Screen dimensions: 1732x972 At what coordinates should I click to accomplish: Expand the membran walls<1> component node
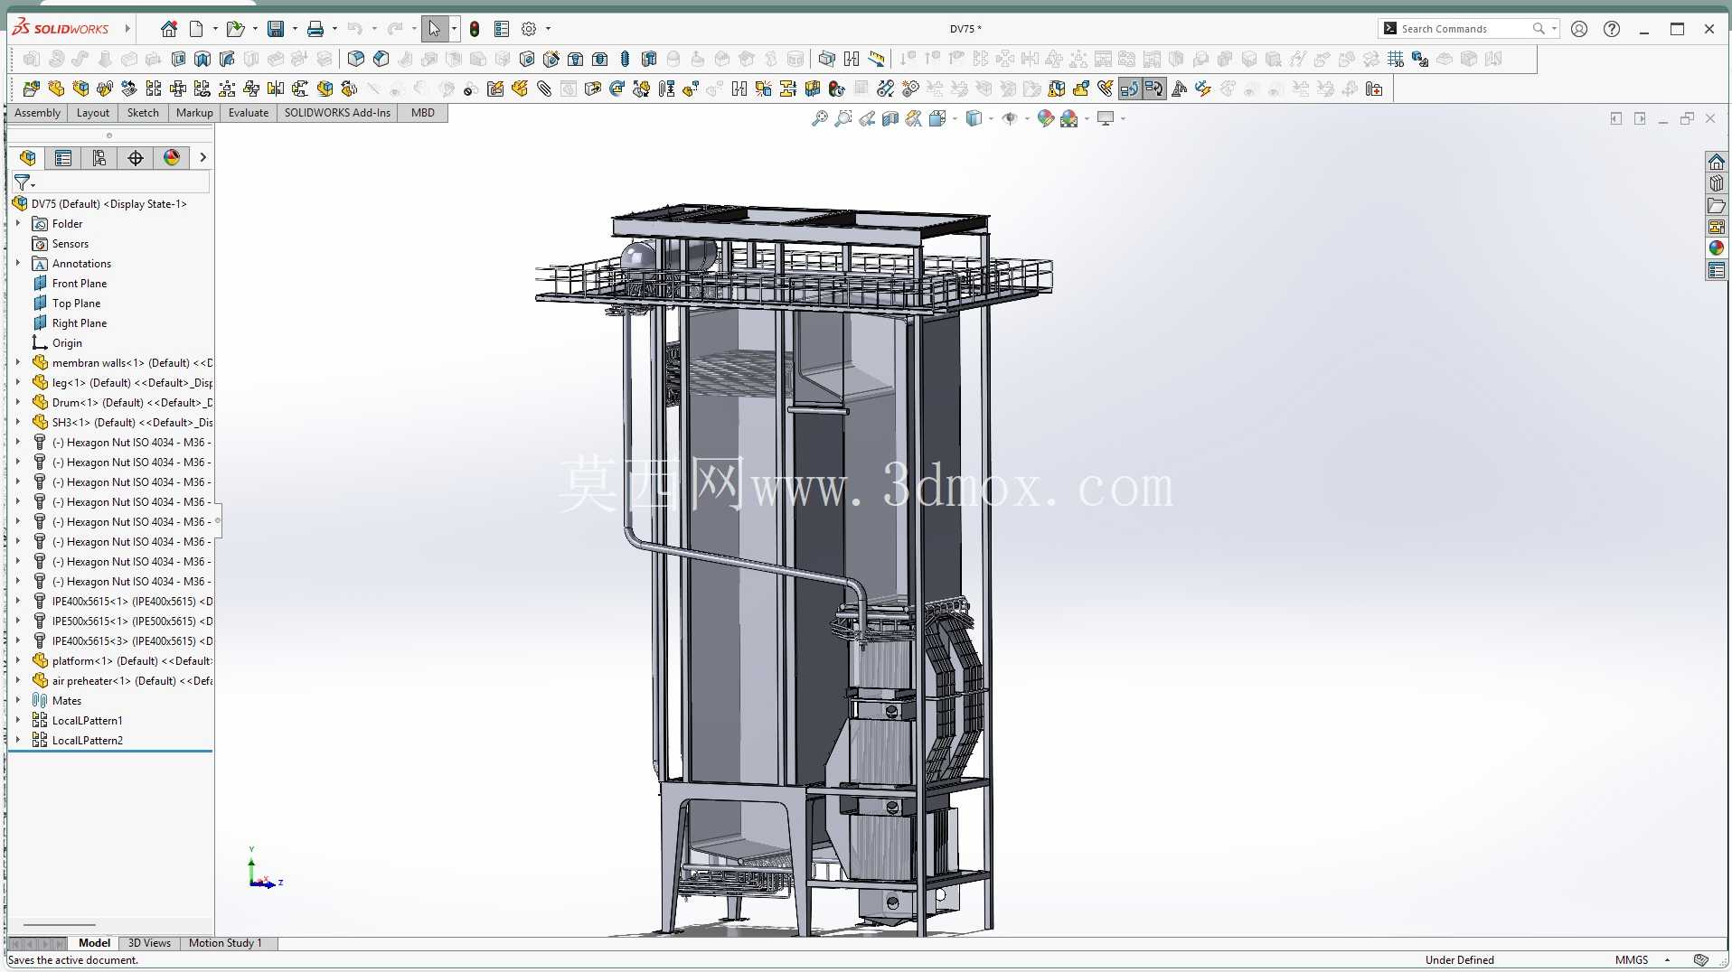click(17, 362)
